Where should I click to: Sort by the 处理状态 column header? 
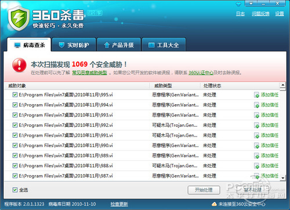coord(240,86)
